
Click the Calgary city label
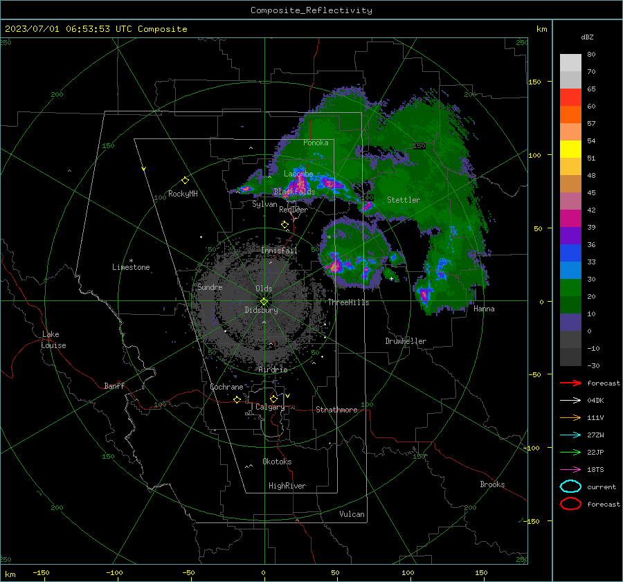tap(270, 407)
